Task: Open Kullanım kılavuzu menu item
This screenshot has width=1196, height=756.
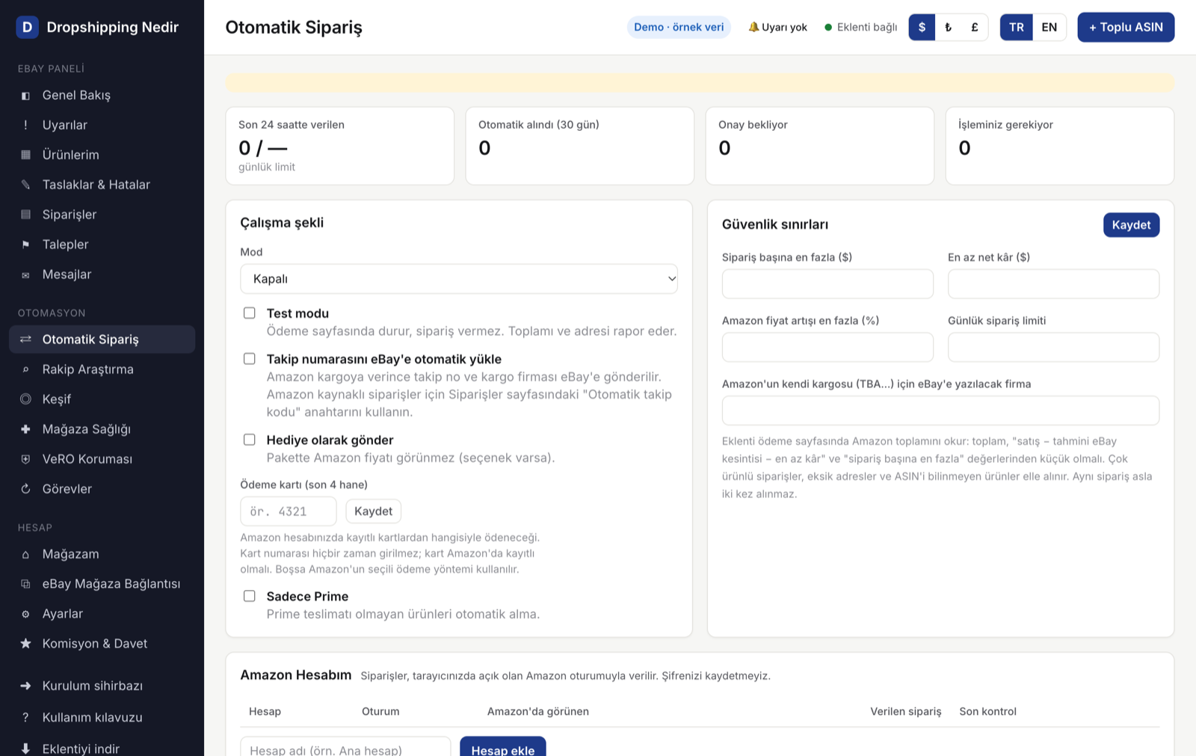Action: pyautogui.click(x=102, y=717)
